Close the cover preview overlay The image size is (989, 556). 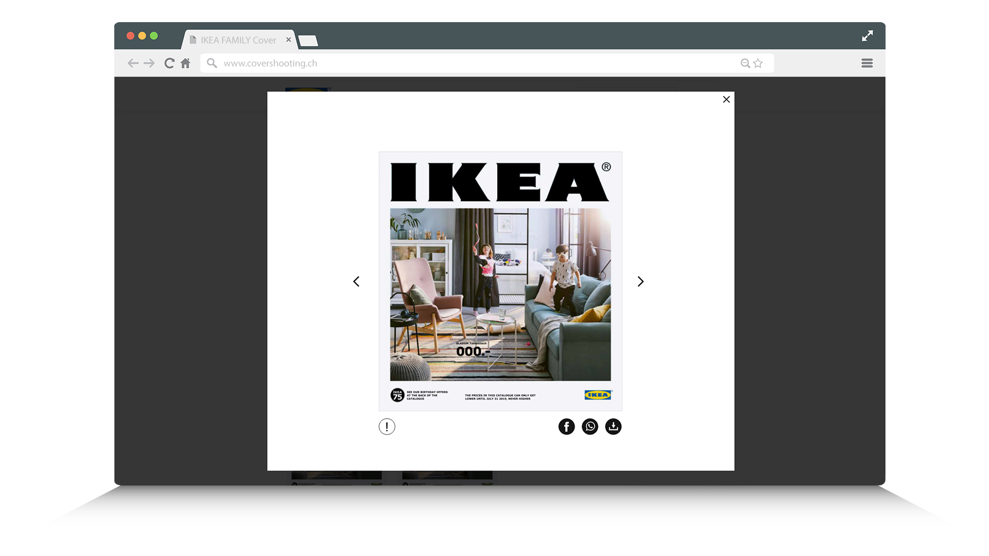(726, 99)
